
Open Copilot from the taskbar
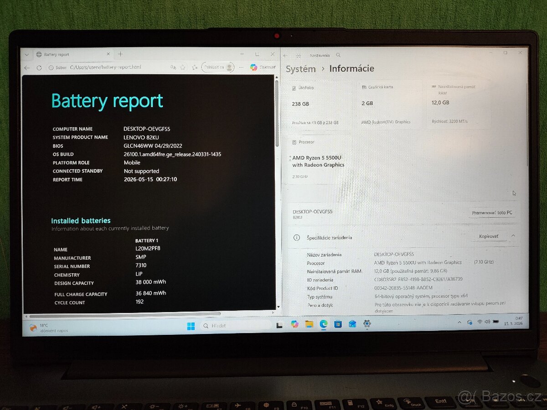(x=294, y=324)
